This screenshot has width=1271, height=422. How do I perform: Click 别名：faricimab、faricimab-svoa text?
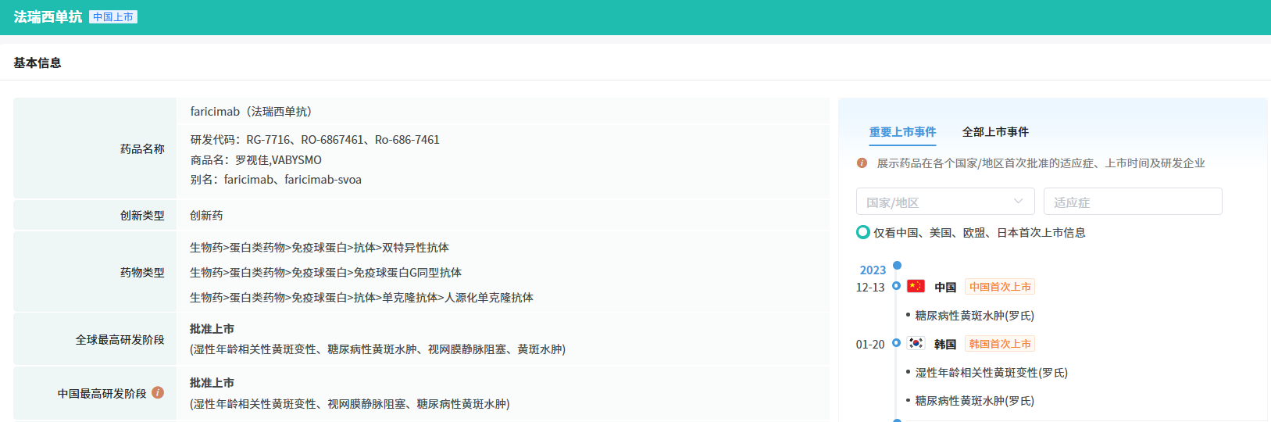(276, 180)
